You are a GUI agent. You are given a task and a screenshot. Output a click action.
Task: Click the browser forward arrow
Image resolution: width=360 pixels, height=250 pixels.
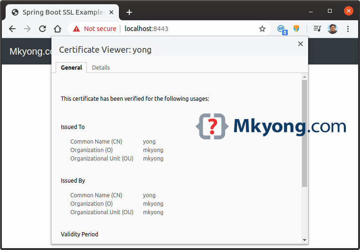coord(27,29)
